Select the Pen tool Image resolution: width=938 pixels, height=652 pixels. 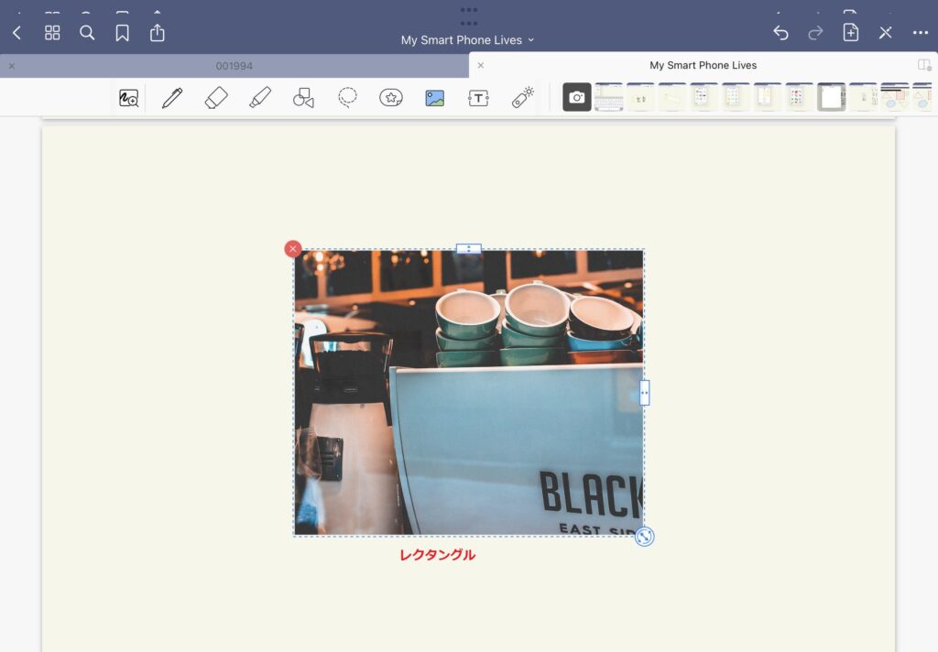tap(172, 98)
